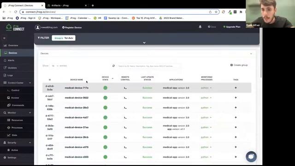Add a tag to medical-device-e578
The image size is (295, 166).
236,147
